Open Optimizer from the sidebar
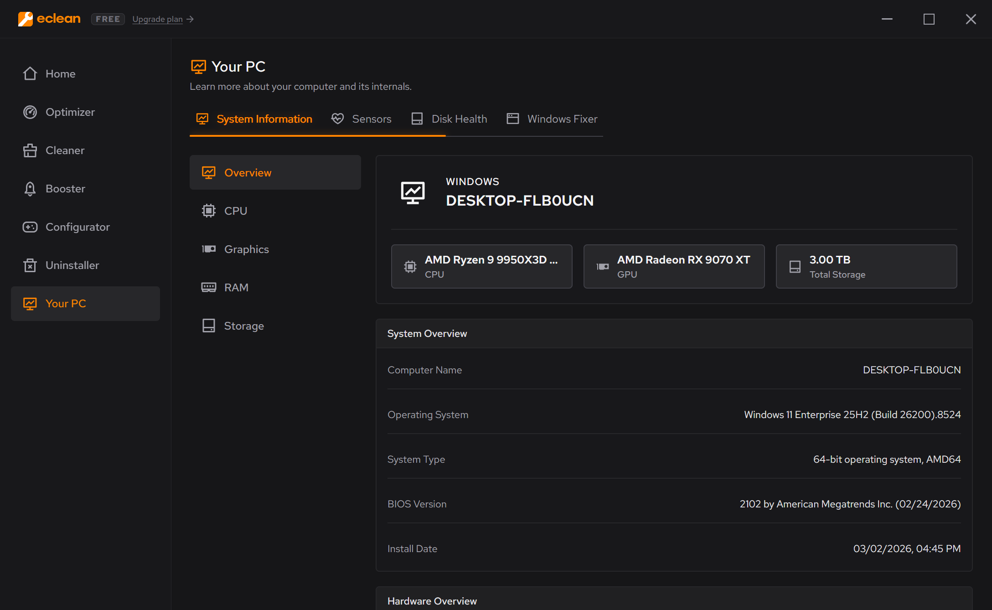 click(x=86, y=112)
